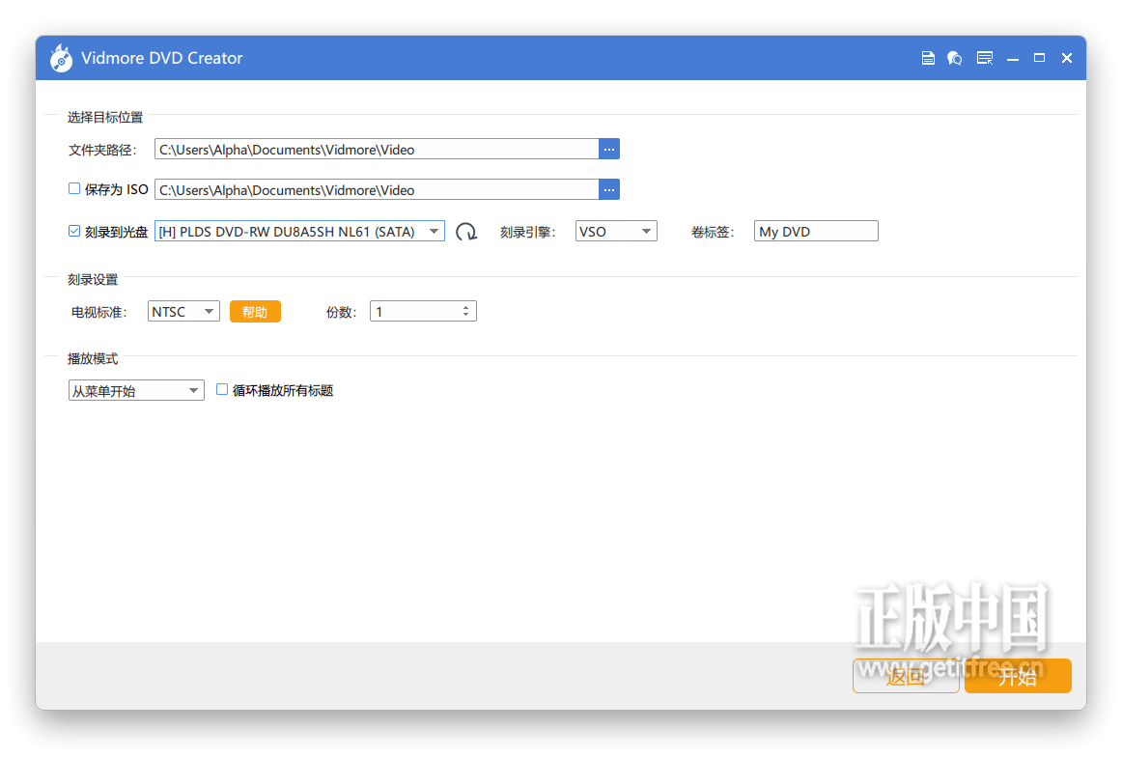This screenshot has height=757, width=1122.
Task: Minimize the Vidmore DVD Creator window
Action: 1013,58
